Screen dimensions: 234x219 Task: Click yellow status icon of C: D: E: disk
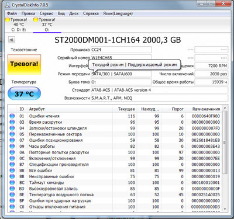(x=8, y=20)
